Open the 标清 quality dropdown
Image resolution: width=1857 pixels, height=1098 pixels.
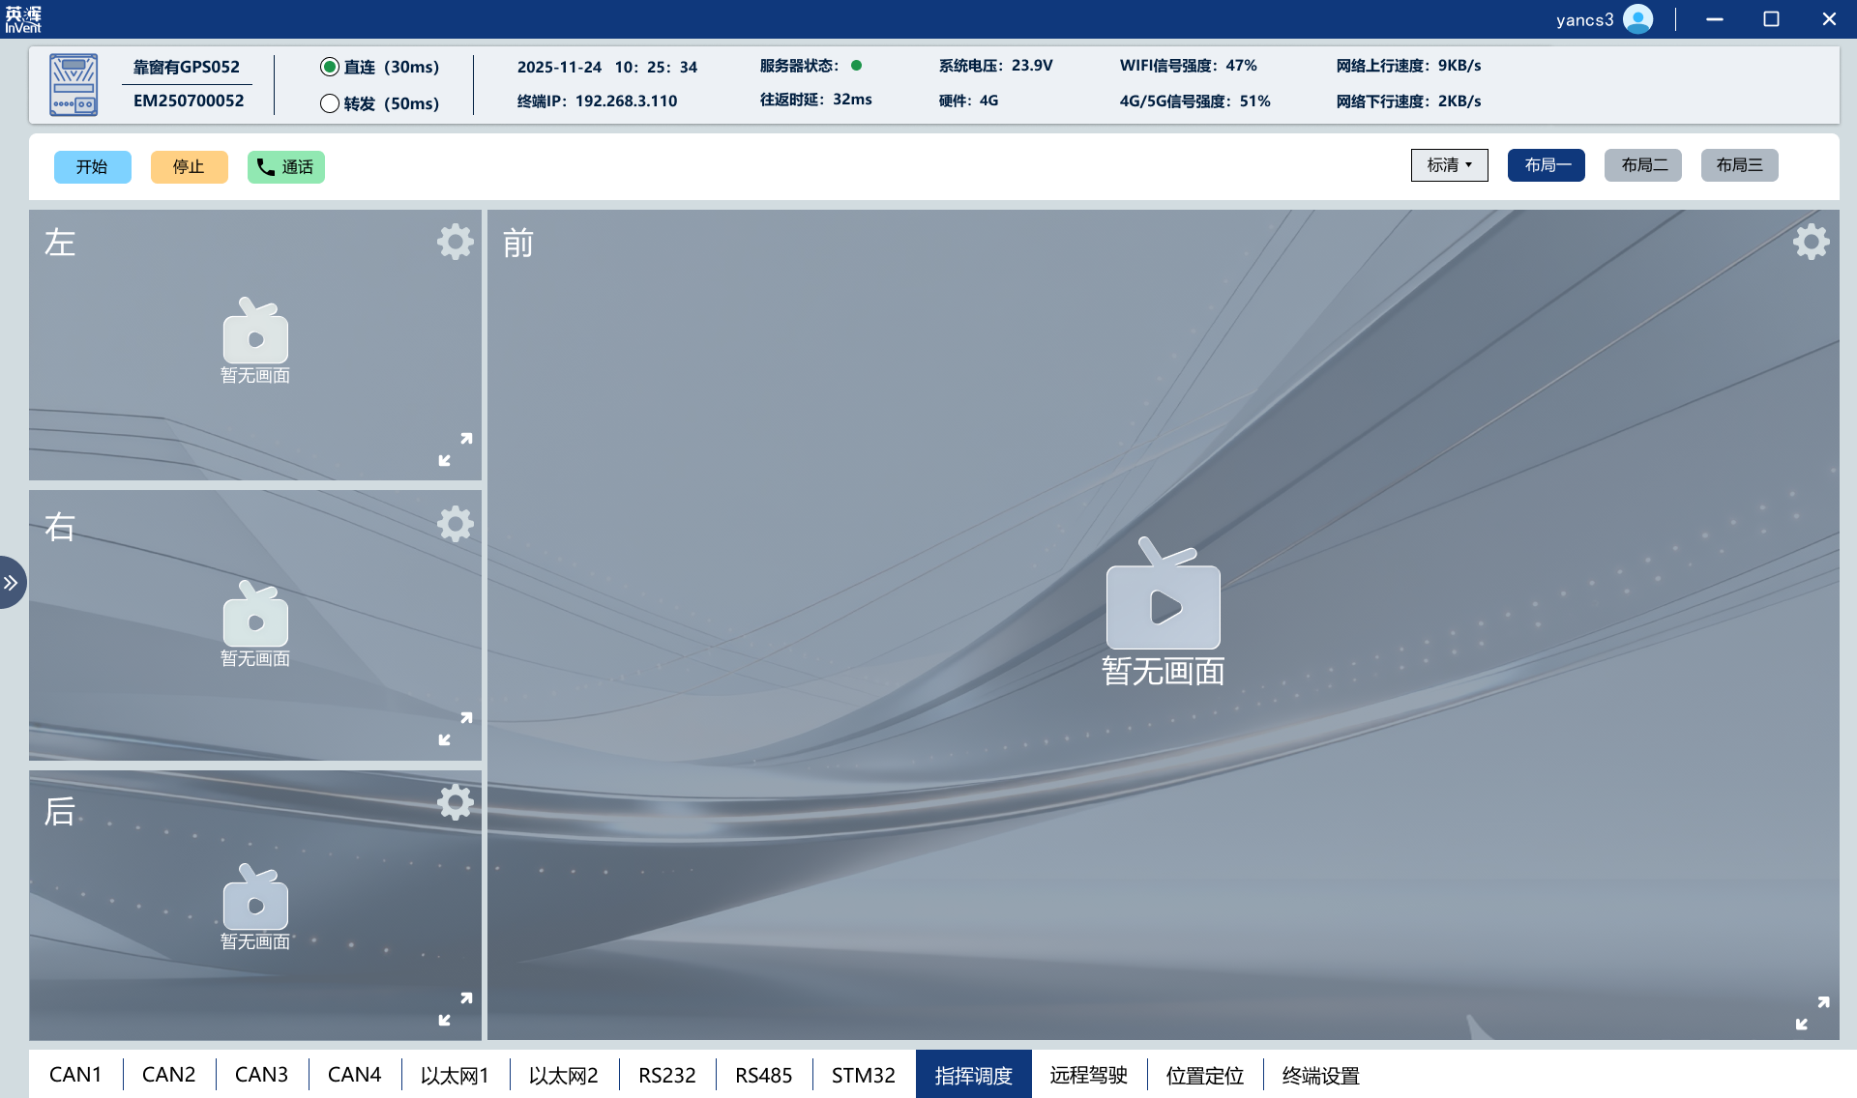(x=1449, y=165)
